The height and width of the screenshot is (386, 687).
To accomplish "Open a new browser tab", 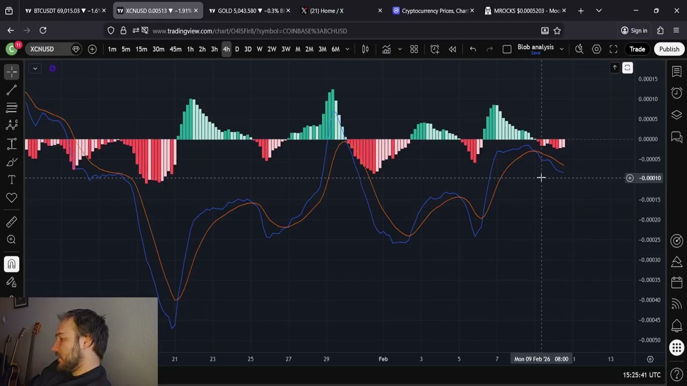I will point(581,11).
